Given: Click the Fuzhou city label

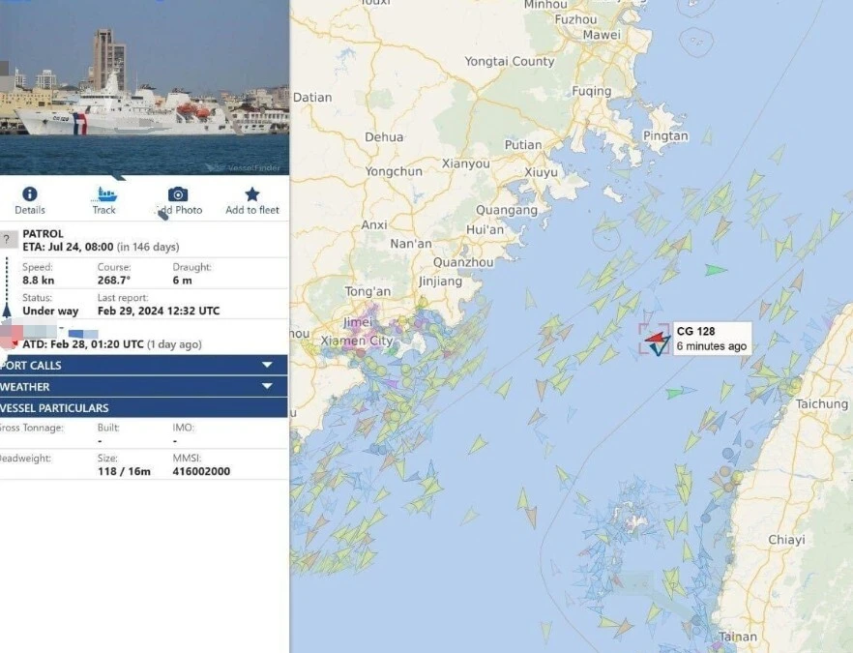Looking at the screenshot, I should (x=575, y=19).
